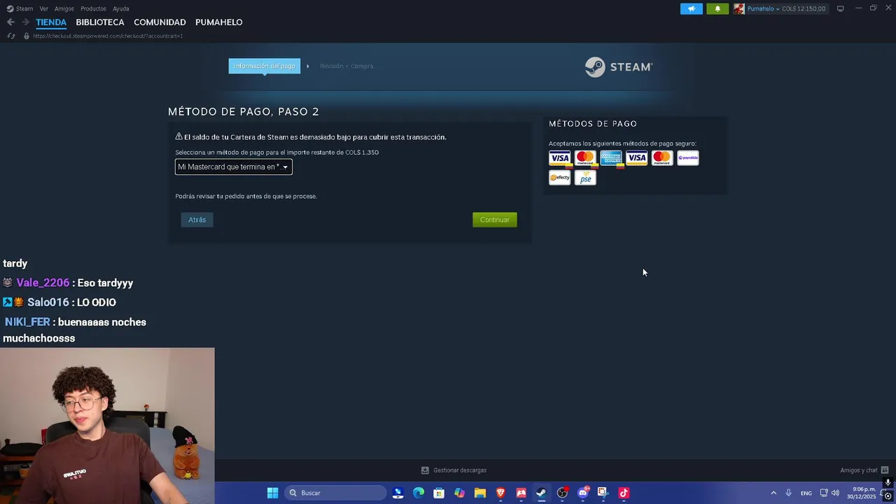
Task: Switch to the PUMAHELO tab
Action: coord(219,22)
